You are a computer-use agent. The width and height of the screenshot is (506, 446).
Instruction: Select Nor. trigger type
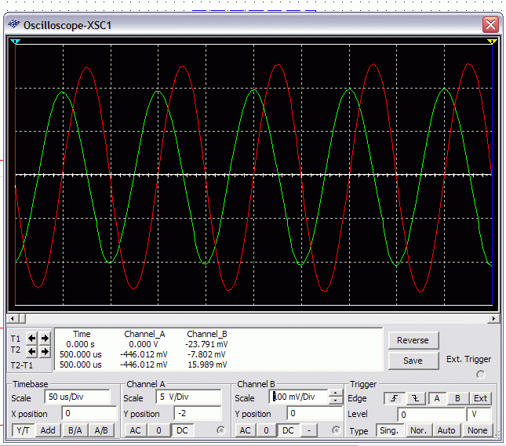(418, 430)
